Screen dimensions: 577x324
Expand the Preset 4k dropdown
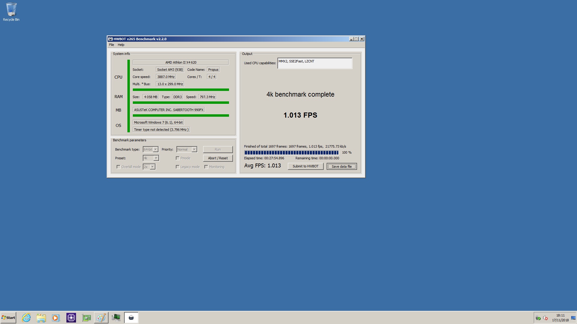pyautogui.click(x=151, y=158)
